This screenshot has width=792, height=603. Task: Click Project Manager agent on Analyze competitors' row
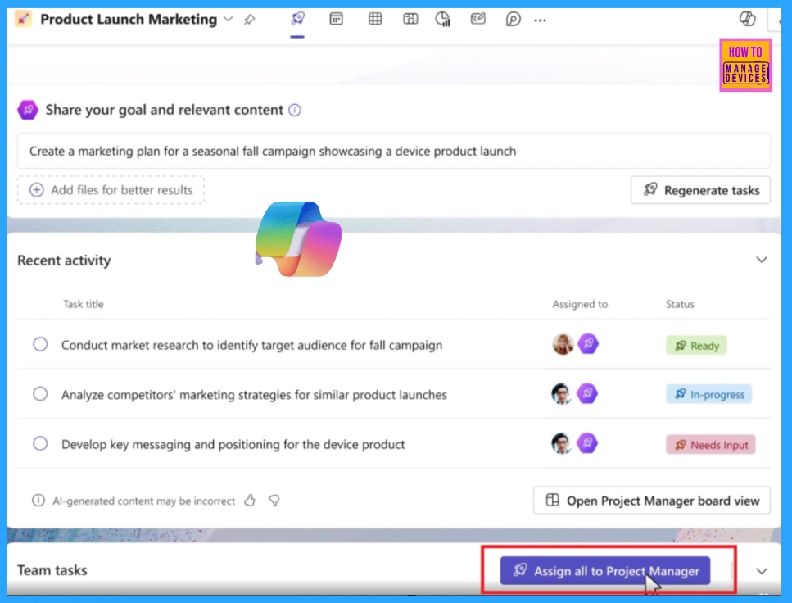pos(587,394)
